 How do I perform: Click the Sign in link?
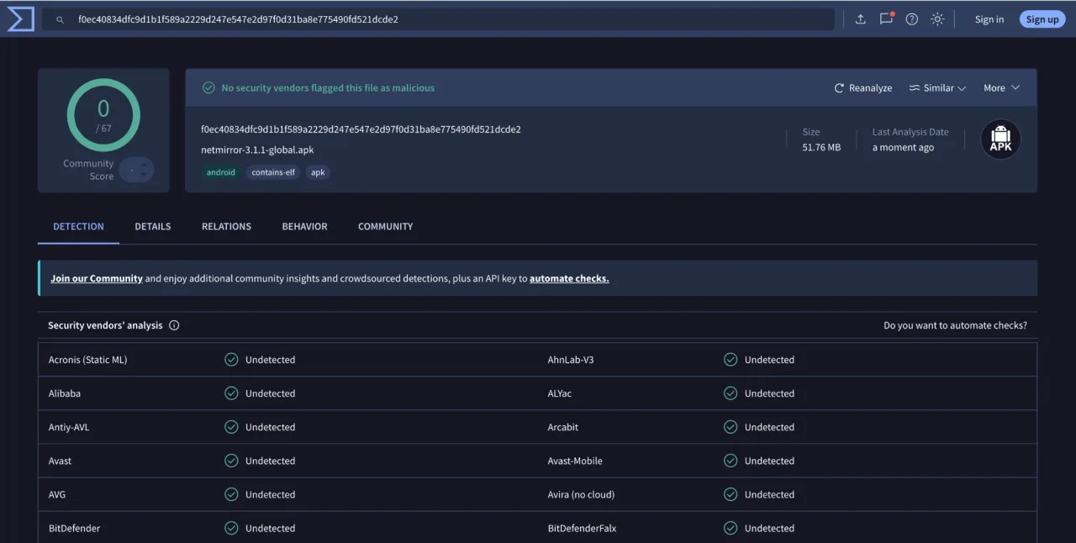pos(989,19)
